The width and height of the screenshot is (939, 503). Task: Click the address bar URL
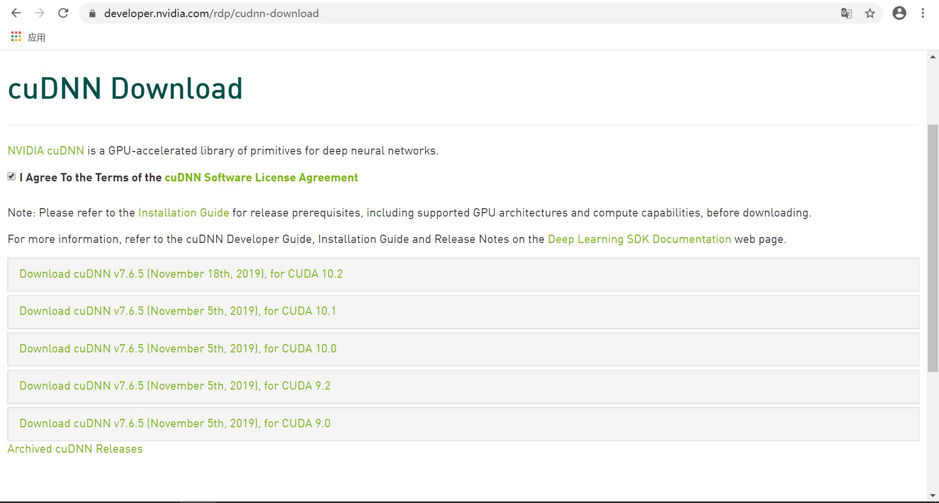tap(211, 13)
